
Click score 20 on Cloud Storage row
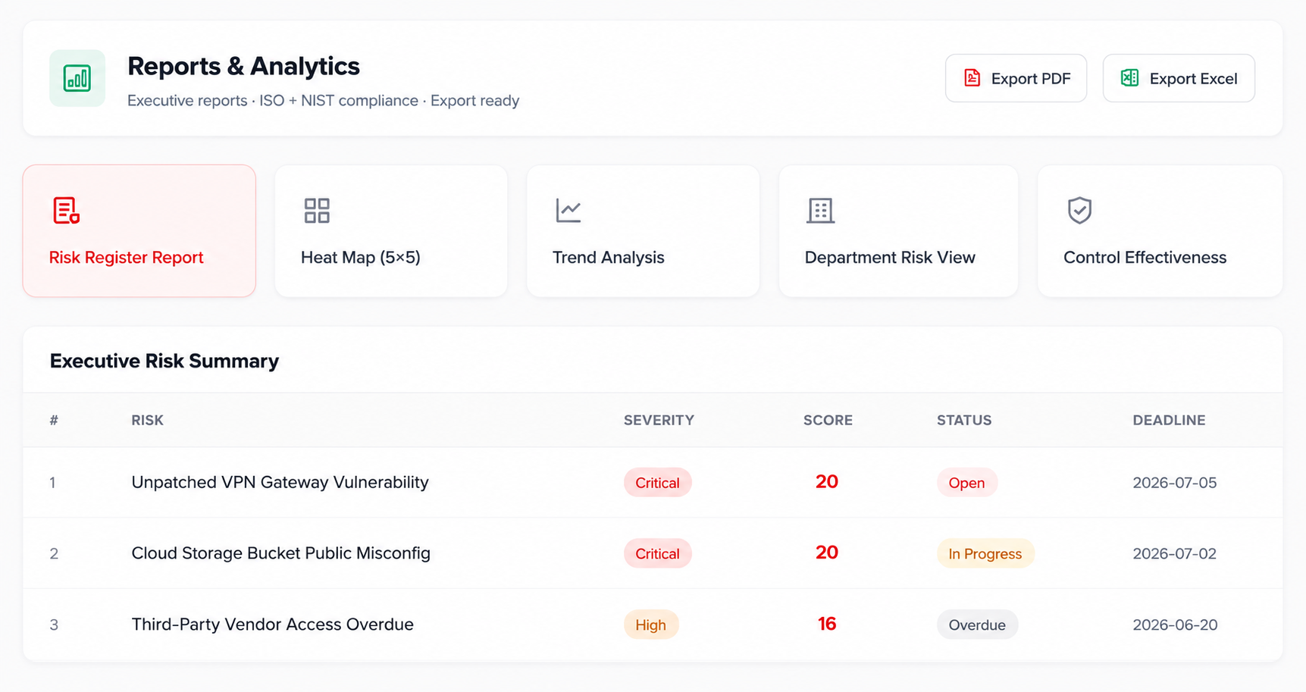coord(827,553)
